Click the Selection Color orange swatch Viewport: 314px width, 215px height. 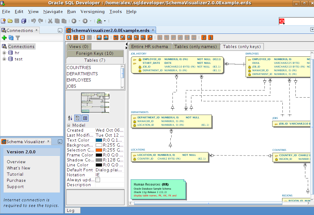[99, 150]
